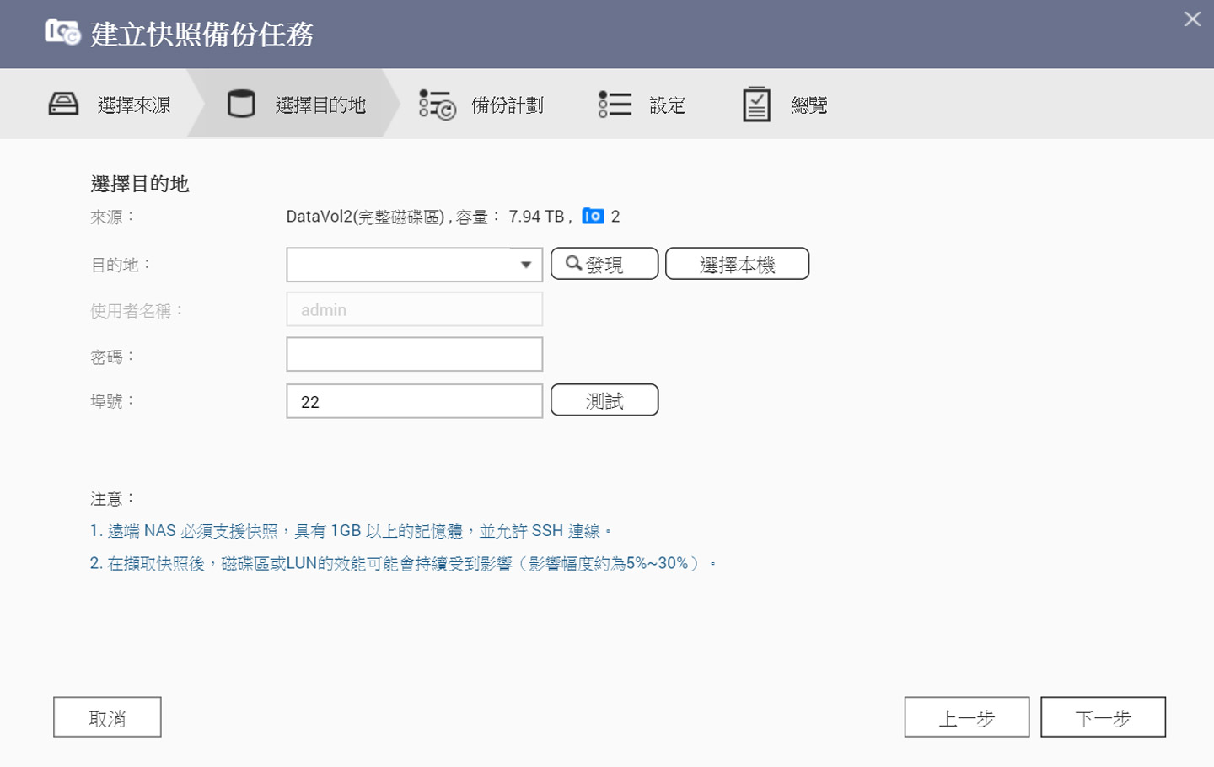Image resolution: width=1214 pixels, height=767 pixels.
Task: Click note 2 about 磁碟區或LUN的效能
Action: pyautogui.click(x=403, y=563)
